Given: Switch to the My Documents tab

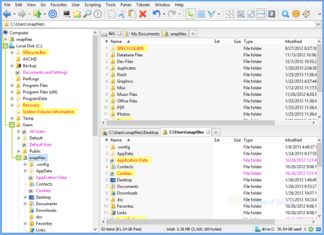Looking at the screenshot, I should [143, 34].
